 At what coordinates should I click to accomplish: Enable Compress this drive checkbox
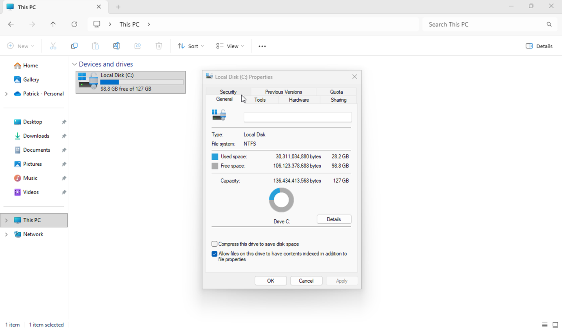coord(214,244)
